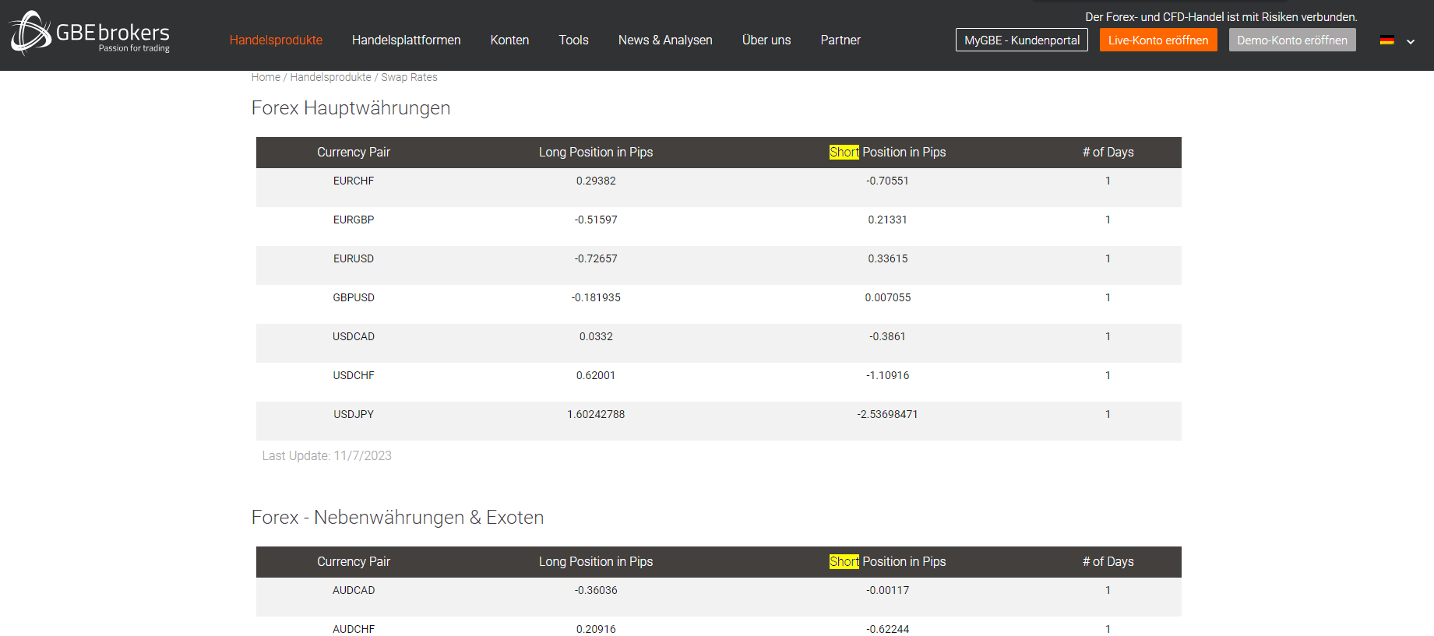Viewport: 1434px width, 636px height.
Task: Click Forex Hauptwährungen heading
Action: click(x=351, y=107)
